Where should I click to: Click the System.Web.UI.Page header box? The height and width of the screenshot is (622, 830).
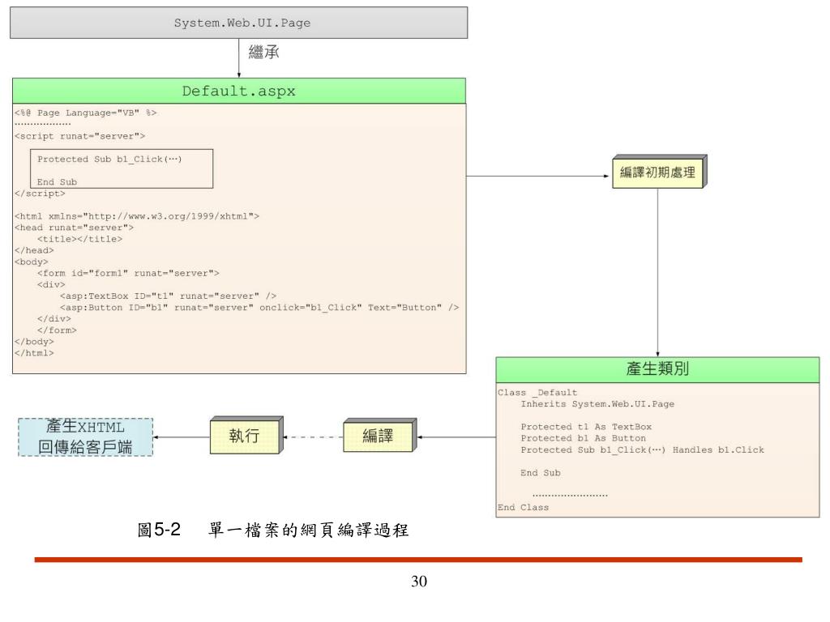[239, 23]
